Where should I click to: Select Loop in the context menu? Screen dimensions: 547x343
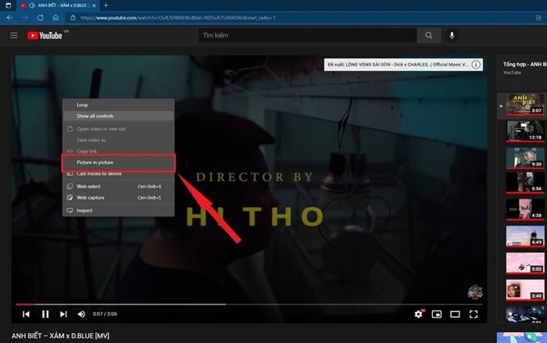point(118,105)
